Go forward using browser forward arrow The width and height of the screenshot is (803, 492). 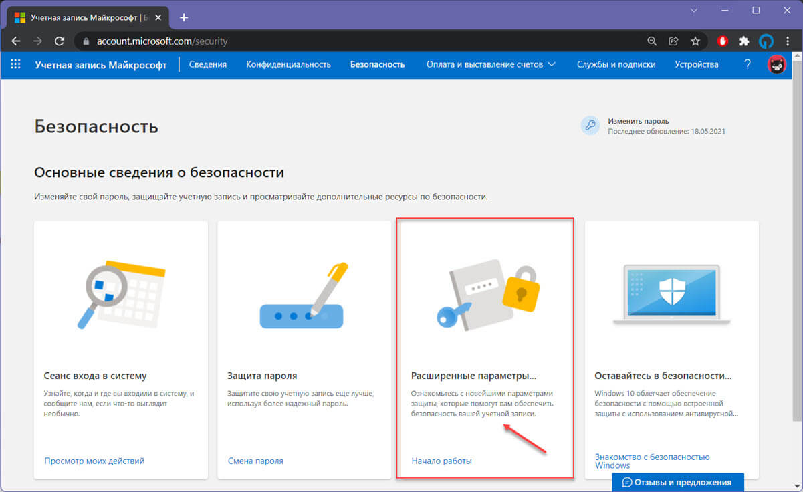tap(37, 41)
